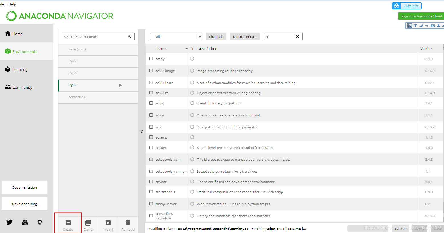444x233 pixels.
Task: Click the Channels button
Action: 216,36
